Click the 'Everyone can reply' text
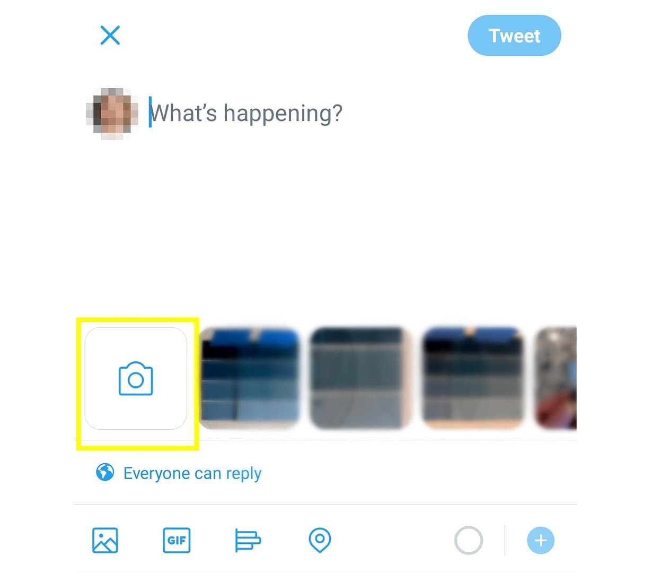651x573 pixels. click(192, 473)
